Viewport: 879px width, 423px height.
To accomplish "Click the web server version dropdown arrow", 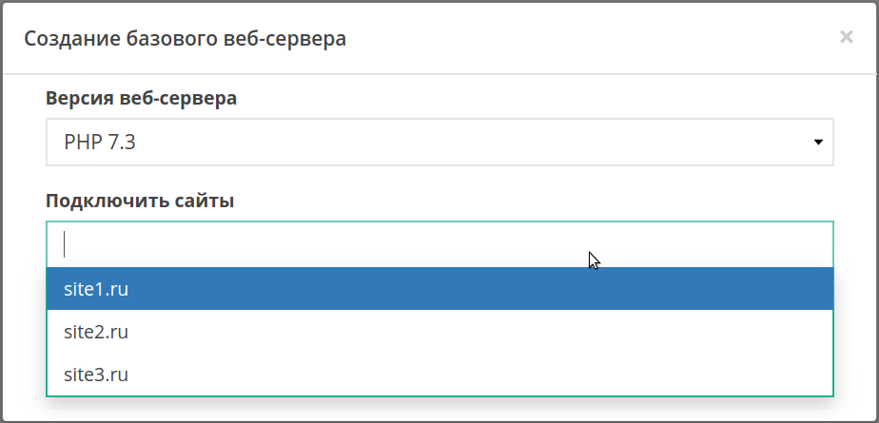I will (817, 143).
